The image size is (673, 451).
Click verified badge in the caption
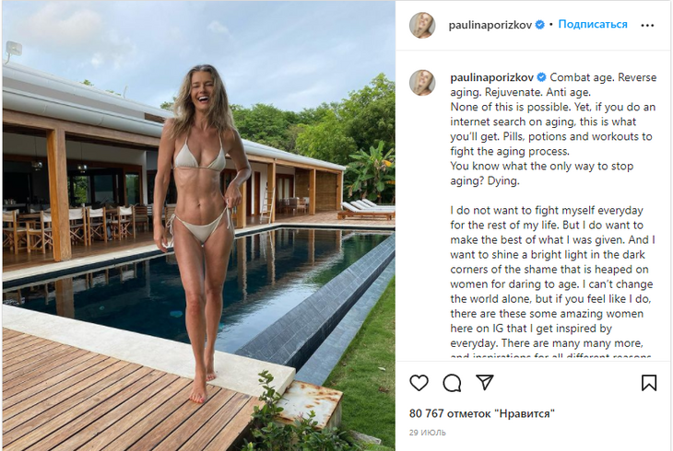tap(542, 77)
